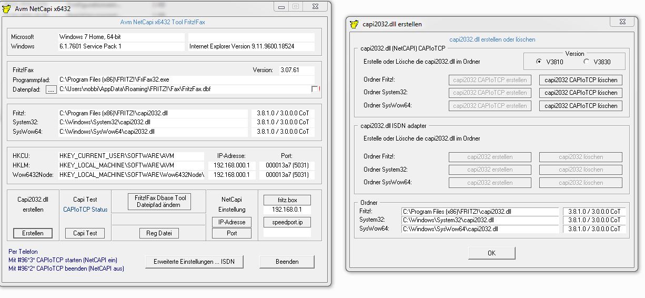Run the Capi Test button
Screen dimensions: 645x298
coord(85,233)
